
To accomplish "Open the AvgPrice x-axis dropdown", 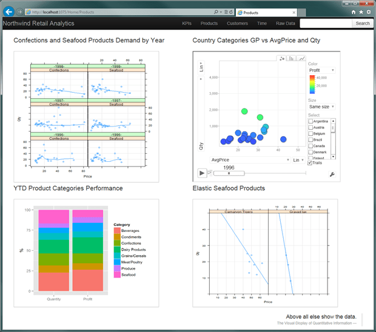I will [250, 160].
